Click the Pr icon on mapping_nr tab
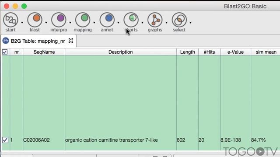Screen dimensions: 280x157 tap(6, 41)
